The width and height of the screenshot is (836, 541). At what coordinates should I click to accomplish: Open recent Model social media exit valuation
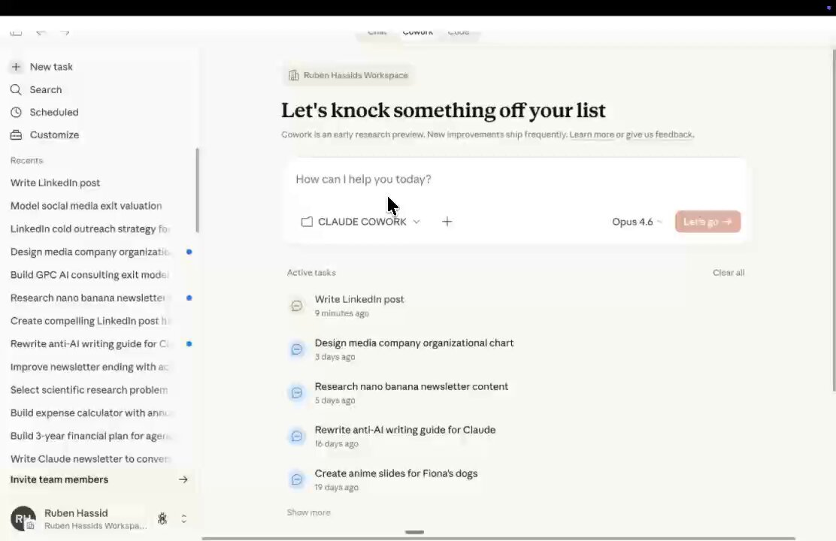pyautogui.click(x=86, y=206)
